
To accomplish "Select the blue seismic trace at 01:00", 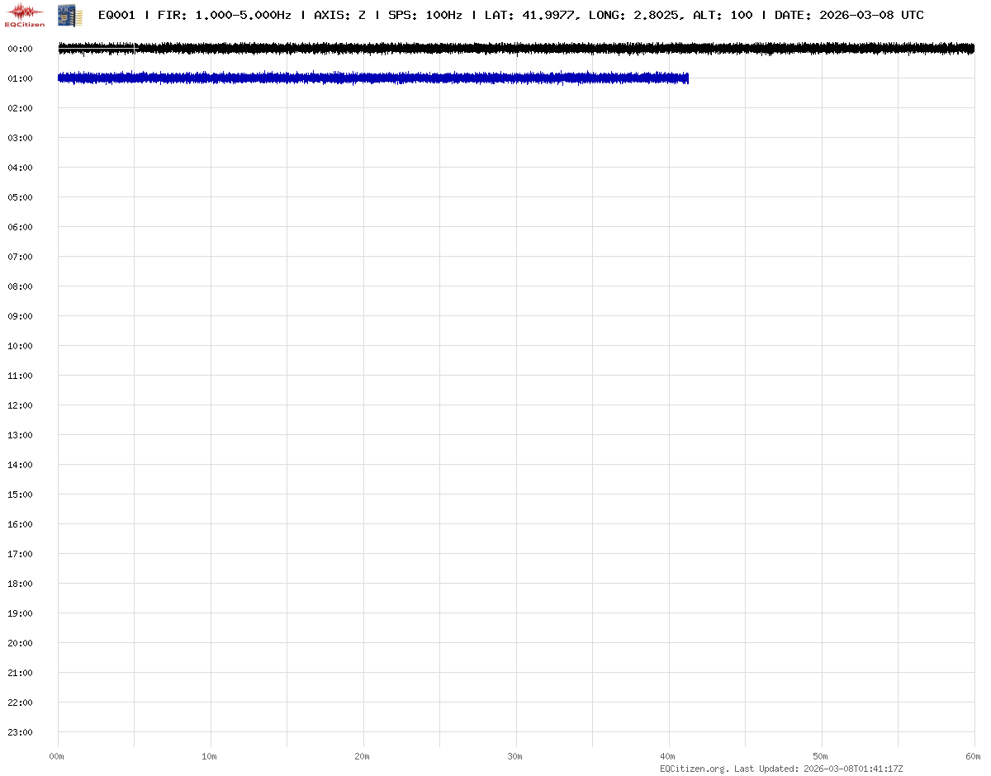I will click(372, 78).
